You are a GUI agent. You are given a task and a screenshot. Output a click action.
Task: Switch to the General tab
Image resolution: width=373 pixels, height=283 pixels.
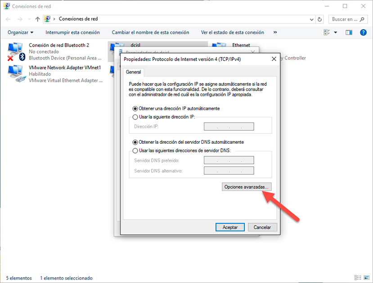click(133, 72)
